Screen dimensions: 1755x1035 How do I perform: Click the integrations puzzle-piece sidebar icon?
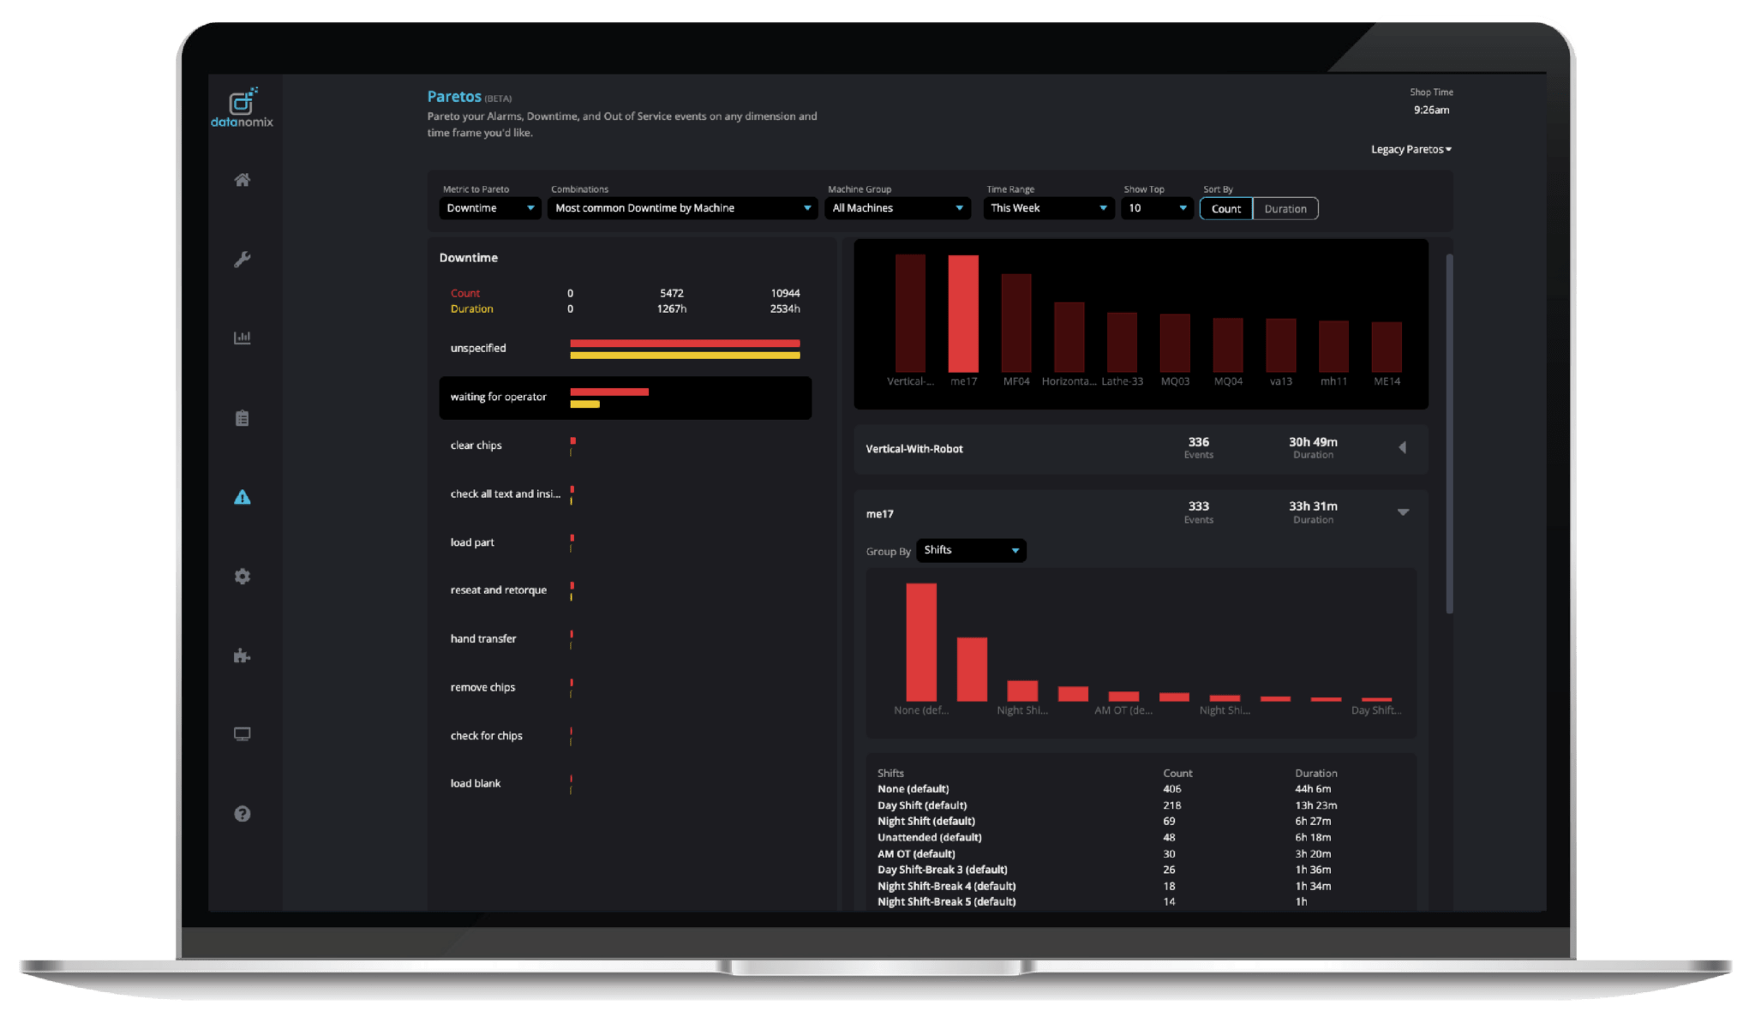pyautogui.click(x=243, y=655)
